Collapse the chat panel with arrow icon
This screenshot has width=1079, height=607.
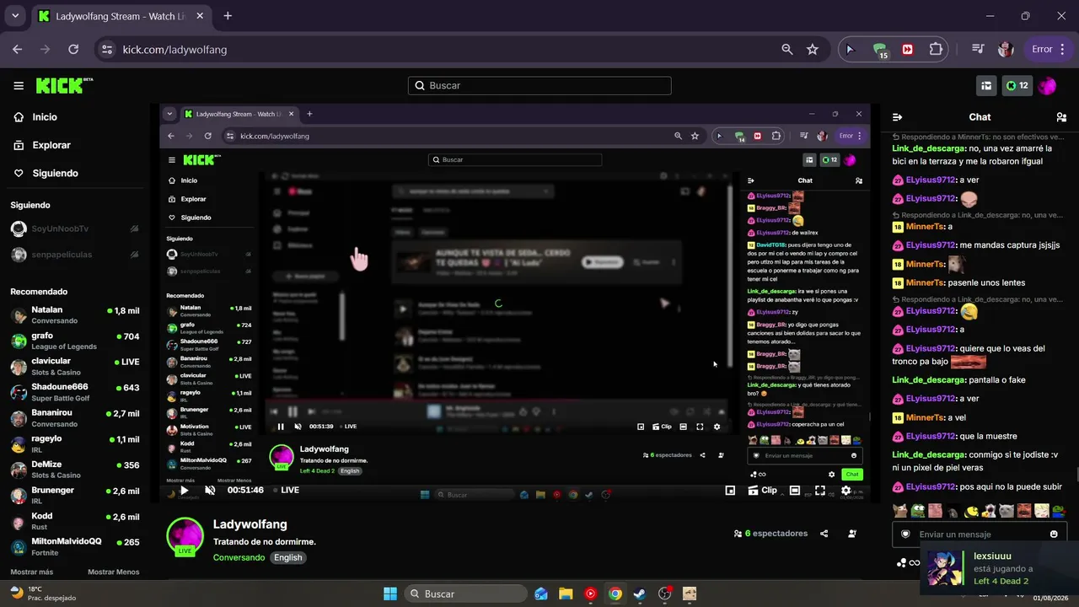click(x=897, y=117)
